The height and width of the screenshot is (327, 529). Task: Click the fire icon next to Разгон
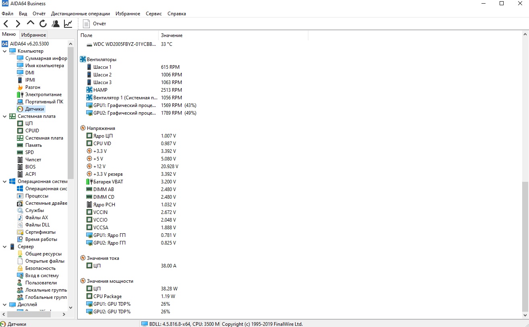[20, 87]
